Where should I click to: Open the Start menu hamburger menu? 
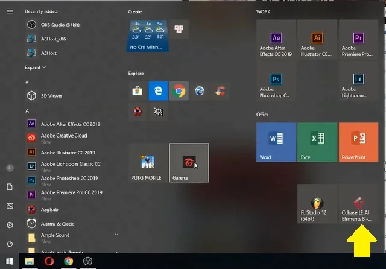point(10,11)
